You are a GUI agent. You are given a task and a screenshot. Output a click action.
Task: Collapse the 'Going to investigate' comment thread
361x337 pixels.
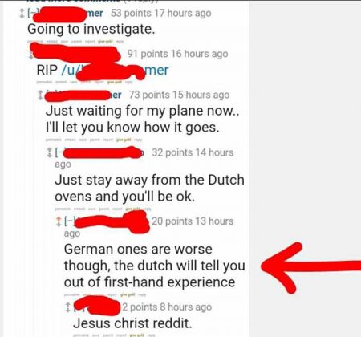30,14
